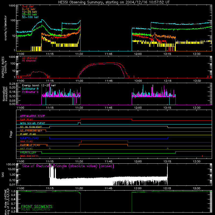This screenshot has height=215, width=215.
Task: Click the ATTENUATOR_STATE flag label
Action: (x=33, y=116)
